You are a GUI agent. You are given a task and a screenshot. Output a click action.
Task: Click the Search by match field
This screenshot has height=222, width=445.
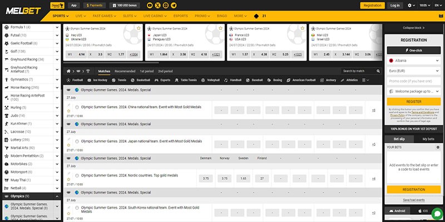tap(358, 72)
